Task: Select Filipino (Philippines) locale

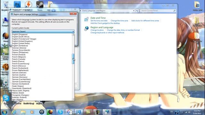Action: tap(20, 52)
